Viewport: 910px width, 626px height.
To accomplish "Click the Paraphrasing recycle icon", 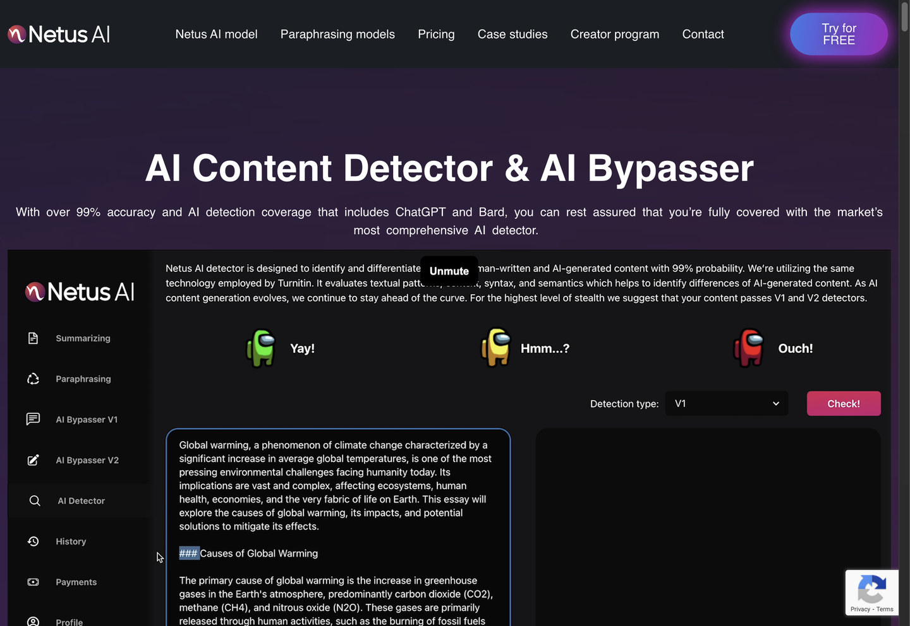I will (33, 379).
